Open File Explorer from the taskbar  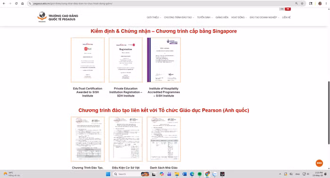pyautogui.click(x=177, y=174)
